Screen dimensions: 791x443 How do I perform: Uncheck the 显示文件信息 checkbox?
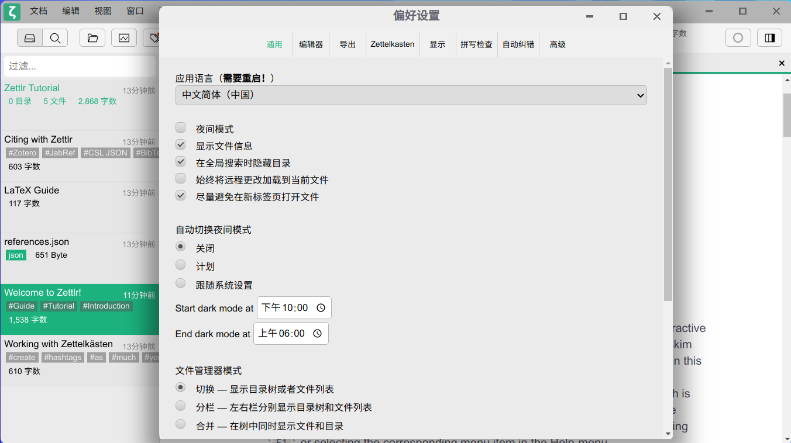pos(181,145)
